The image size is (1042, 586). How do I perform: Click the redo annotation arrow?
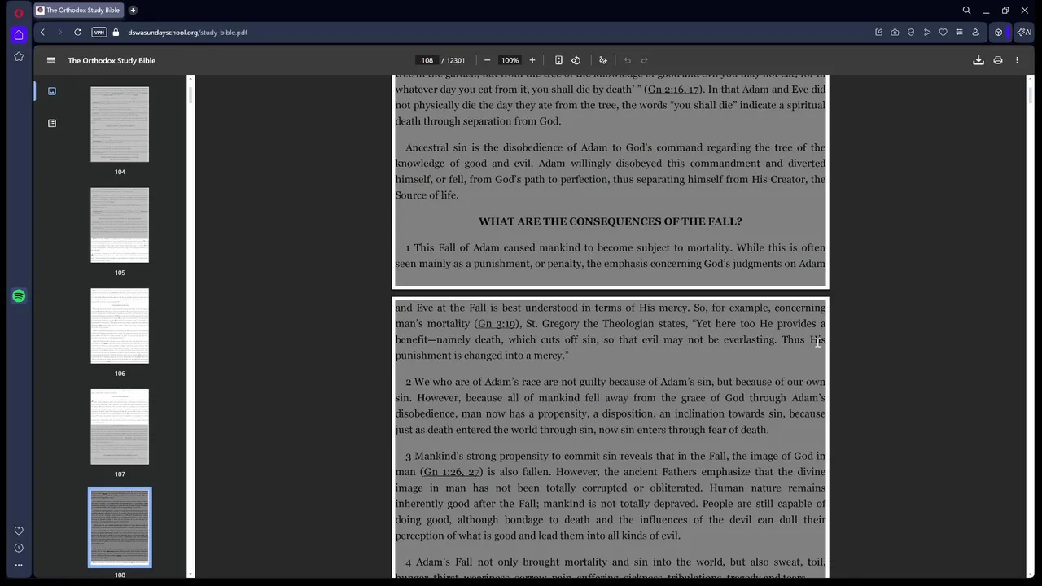[x=644, y=60]
